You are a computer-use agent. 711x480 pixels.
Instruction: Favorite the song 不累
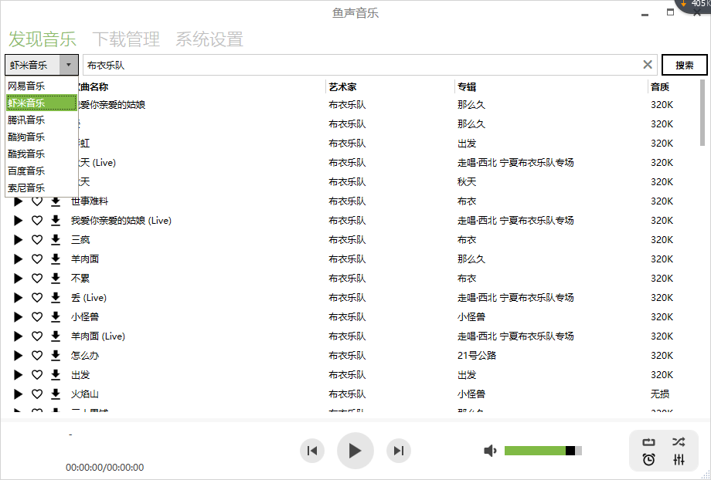click(x=37, y=279)
